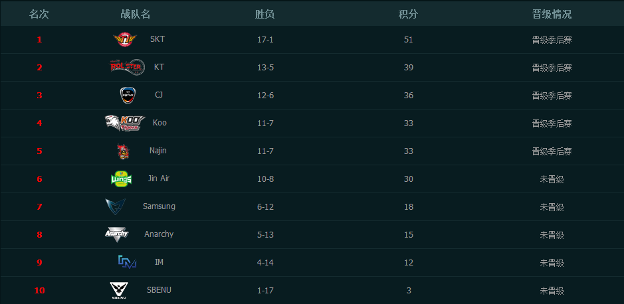
Task: Click rank number 10 in red
Action: (x=39, y=290)
